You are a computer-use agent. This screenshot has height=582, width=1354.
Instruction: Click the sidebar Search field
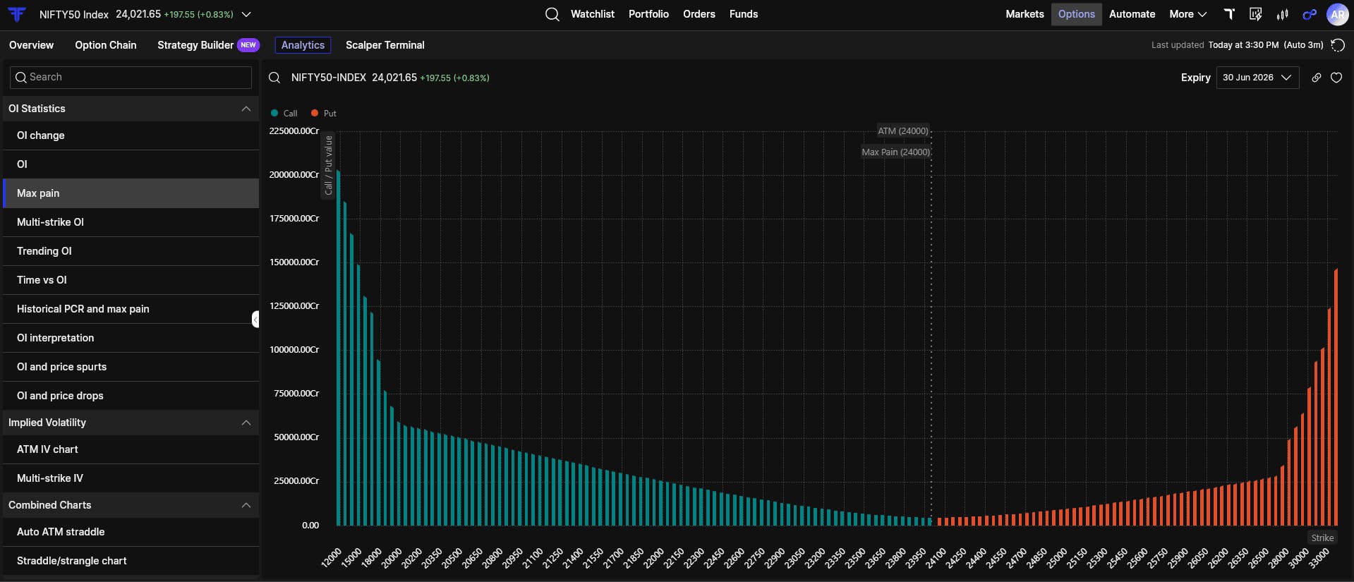(131, 77)
